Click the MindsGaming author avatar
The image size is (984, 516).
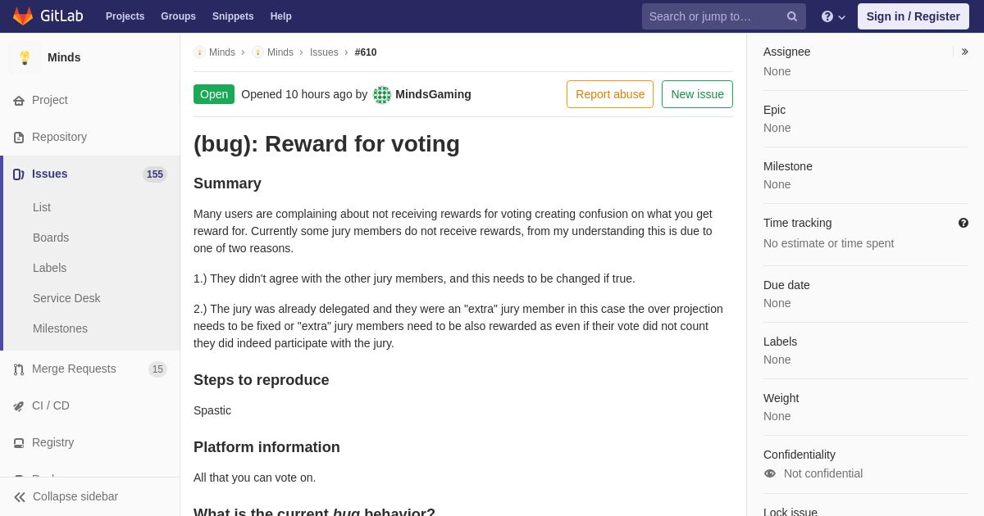(x=382, y=95)
